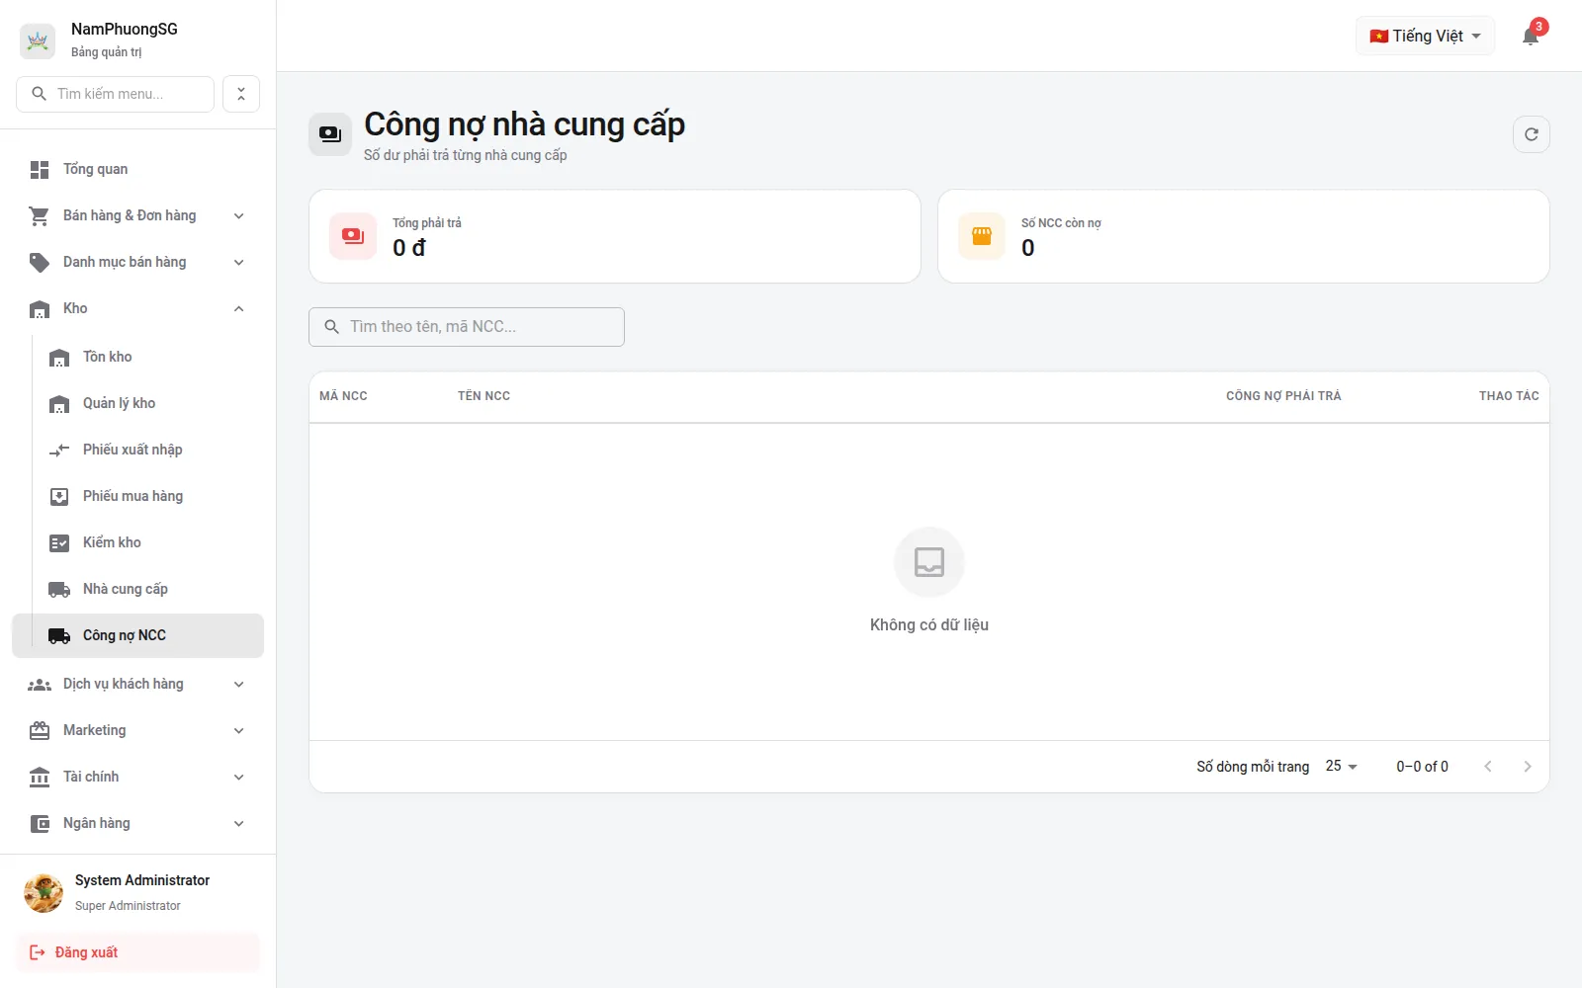Screen dimensions: 1582x988
Task: Click the System Administrator avatar
Action: point(44,892)
